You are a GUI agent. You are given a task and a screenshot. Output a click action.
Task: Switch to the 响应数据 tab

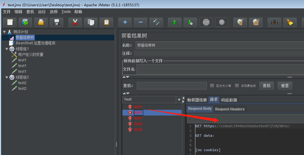click(229, 100)
